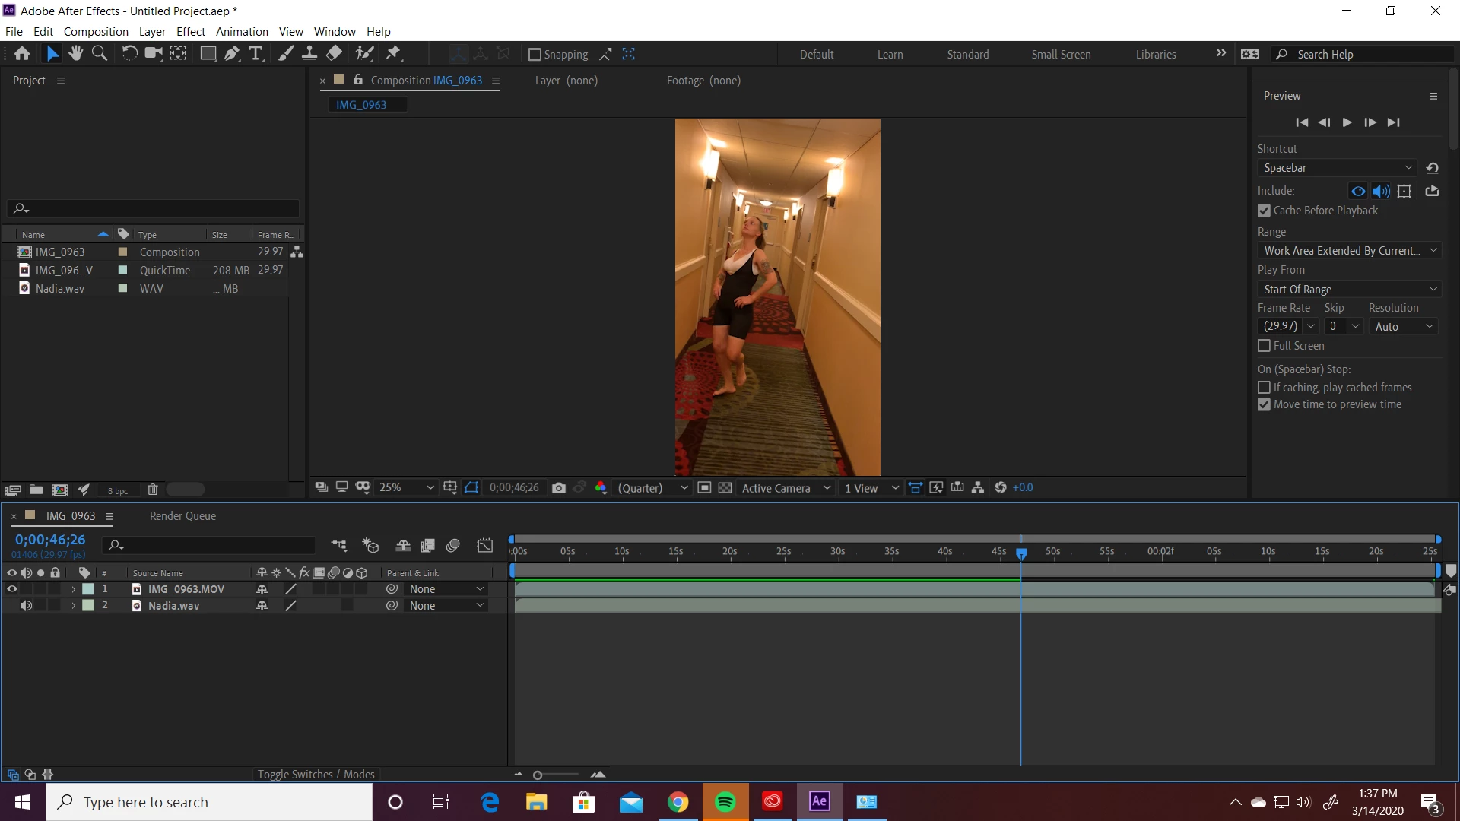
Task: Expand the Nadia.wav layer properties
Action: click(x=73, y=606)
